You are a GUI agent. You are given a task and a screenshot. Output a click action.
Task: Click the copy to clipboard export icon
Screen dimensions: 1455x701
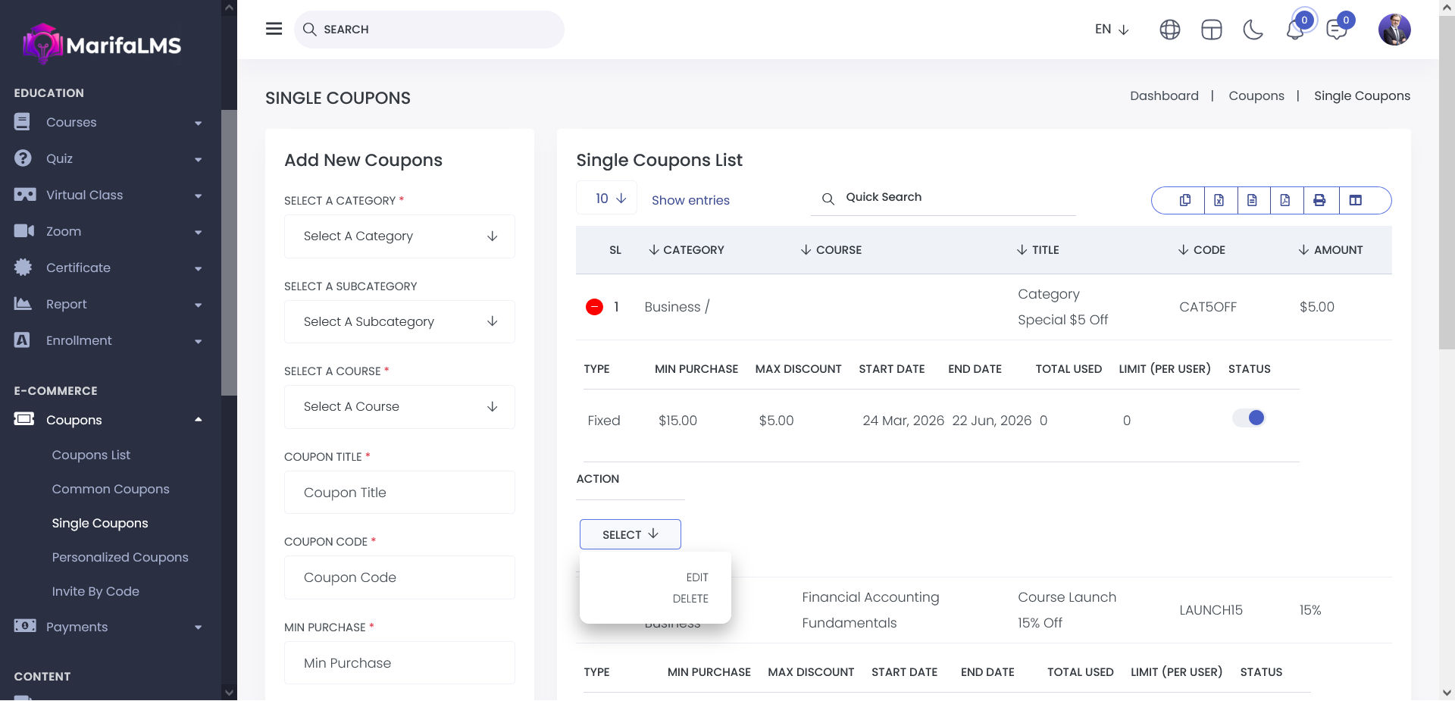pyautogui.click(x=1185, y=200)
